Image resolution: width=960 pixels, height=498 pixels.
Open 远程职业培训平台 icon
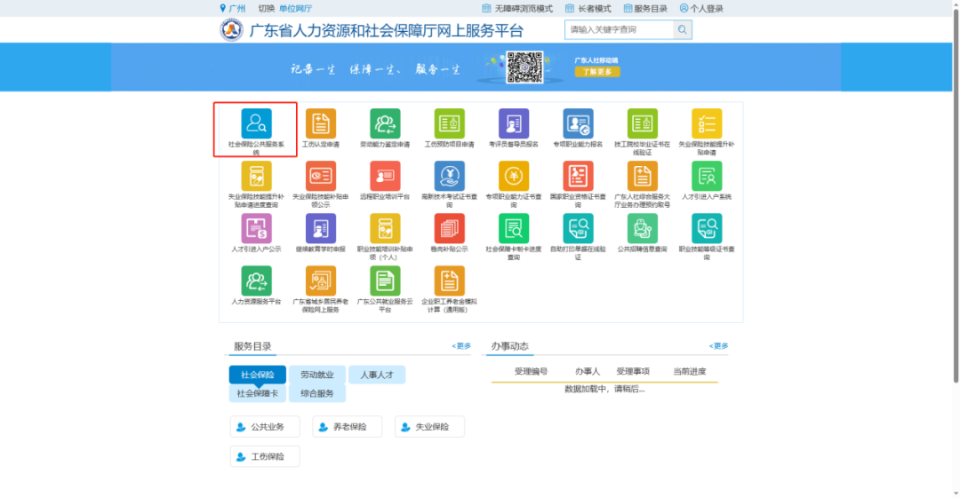pyautogui.click(x=385, y=176)
